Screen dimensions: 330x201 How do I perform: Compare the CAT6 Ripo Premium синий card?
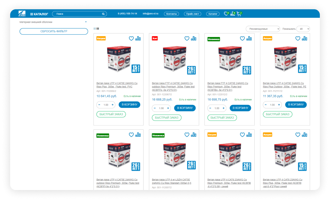(249, 135)
